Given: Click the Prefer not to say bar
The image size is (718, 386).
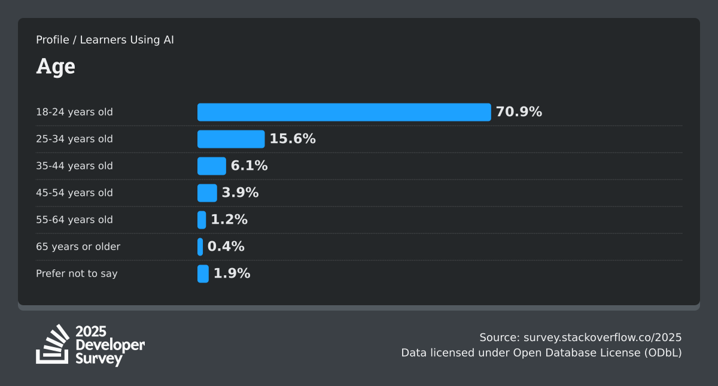Looking at the screenshot, I should coord(203,273).
